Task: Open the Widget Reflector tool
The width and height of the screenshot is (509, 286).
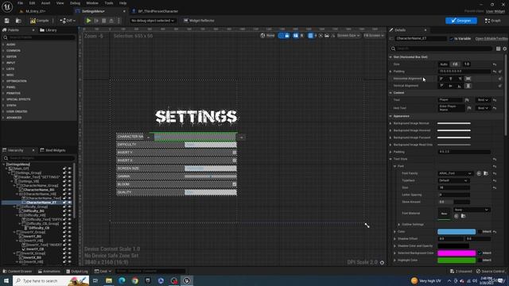Action: [199, 21]
